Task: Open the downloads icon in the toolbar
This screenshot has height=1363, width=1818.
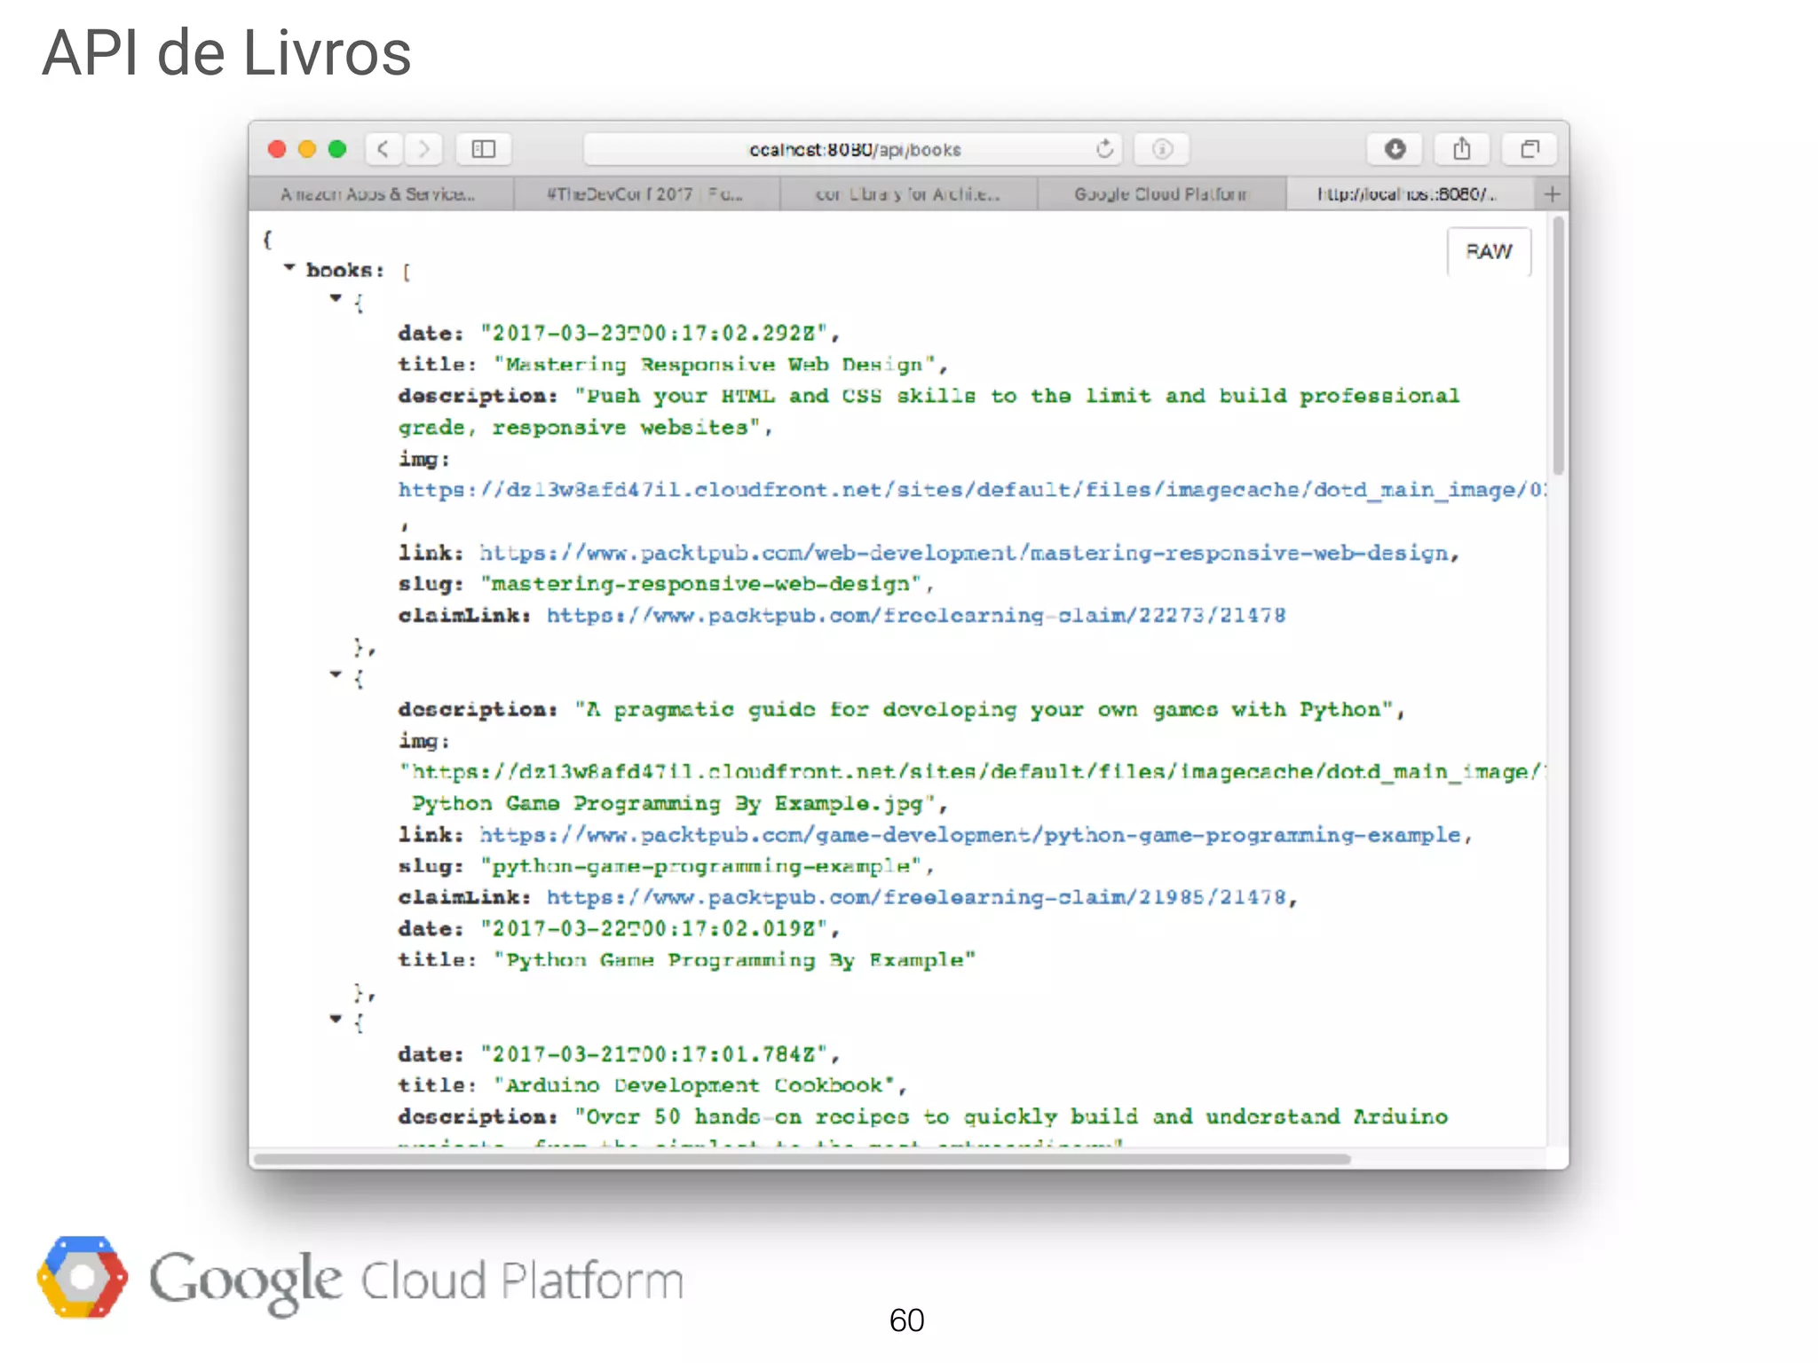Action: 1395,149
